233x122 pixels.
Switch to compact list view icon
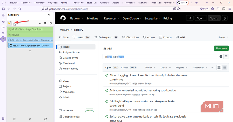point(225,68)
